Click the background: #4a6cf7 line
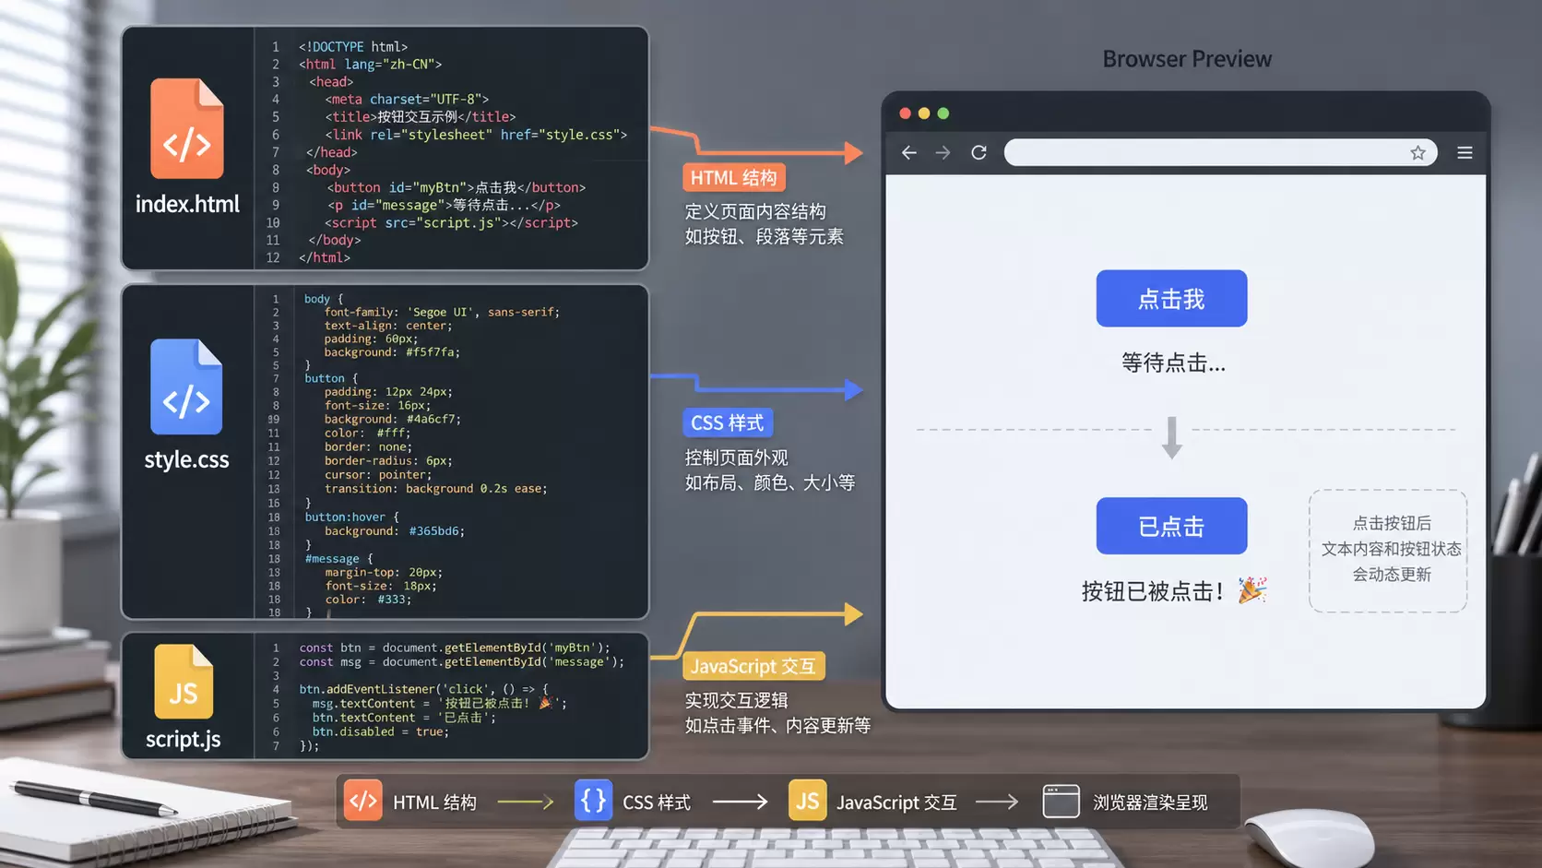This screenshot has height=868, width=1542. 393,419
